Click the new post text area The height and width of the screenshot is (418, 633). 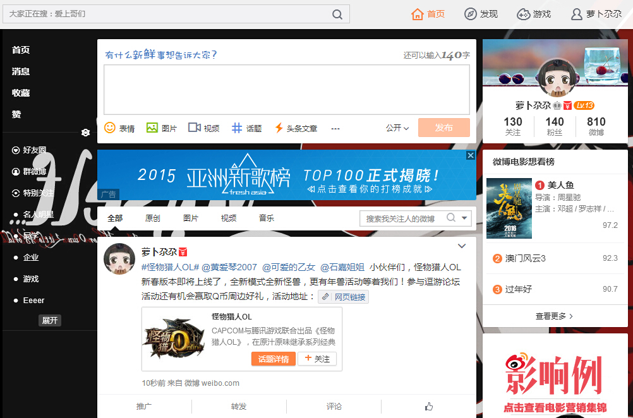(287, 90)
